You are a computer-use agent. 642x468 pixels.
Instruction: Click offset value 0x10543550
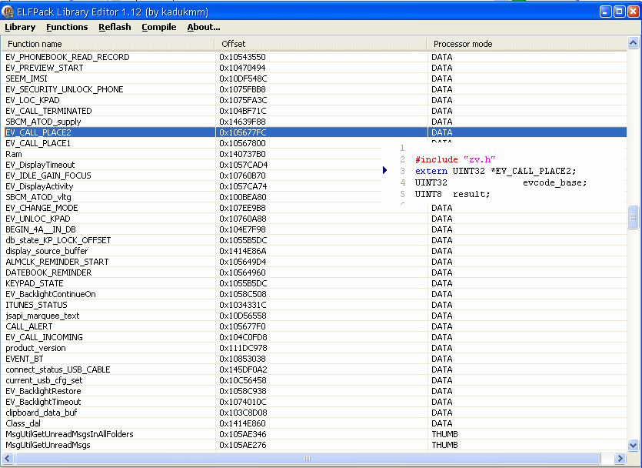pos(242,57)
